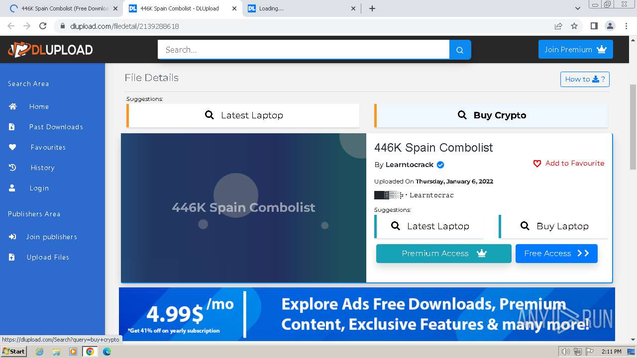Open Chrome taskbar icon

(x=90, y=352)
